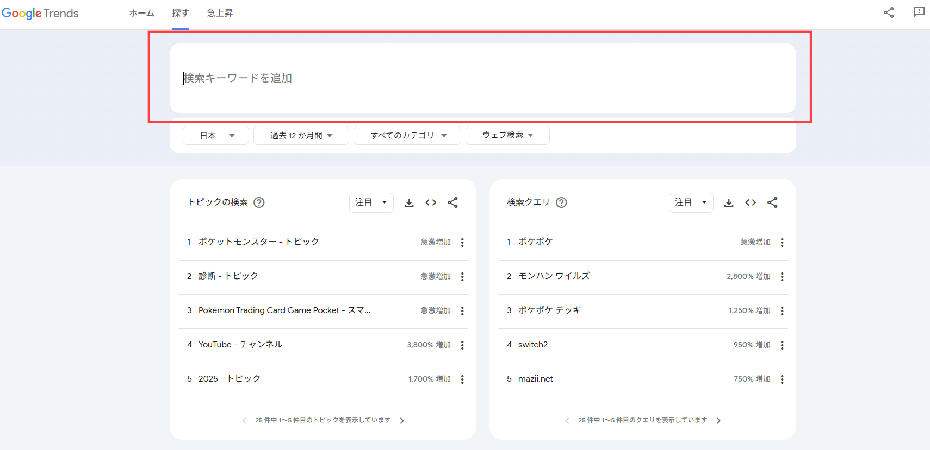Go to next page of queries
Viewport: 930px width, 450px height.
(718, 421)
